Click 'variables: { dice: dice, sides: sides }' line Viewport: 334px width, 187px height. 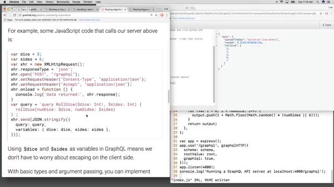[63, 129]
